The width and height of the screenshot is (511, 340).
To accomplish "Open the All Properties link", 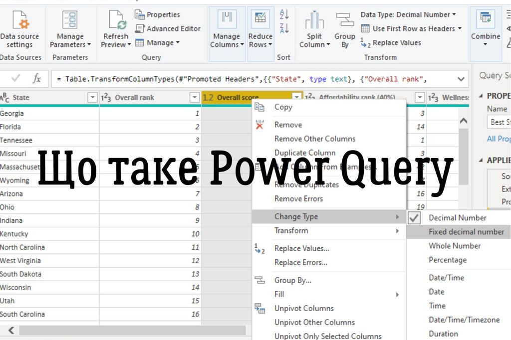I will pos(499,139).
